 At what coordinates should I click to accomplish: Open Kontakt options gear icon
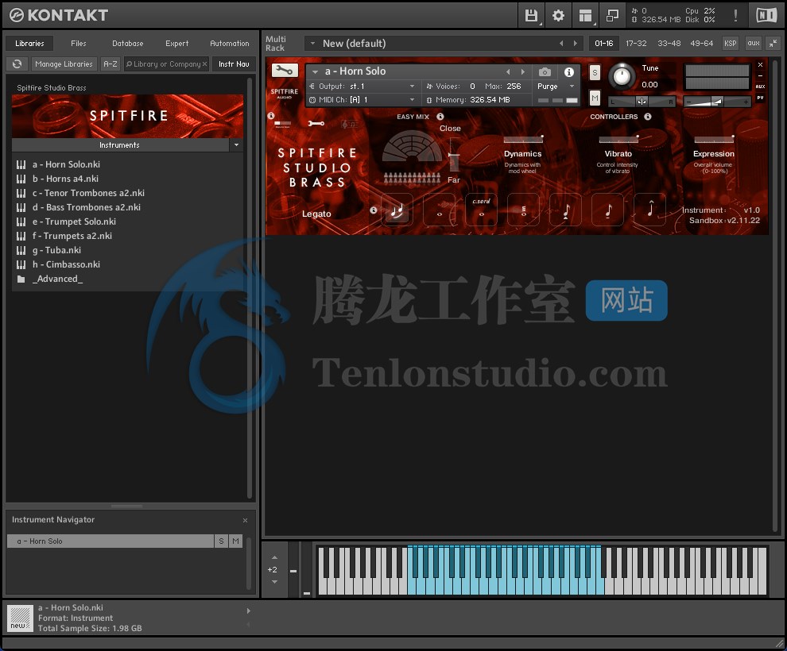coord(558,16)
